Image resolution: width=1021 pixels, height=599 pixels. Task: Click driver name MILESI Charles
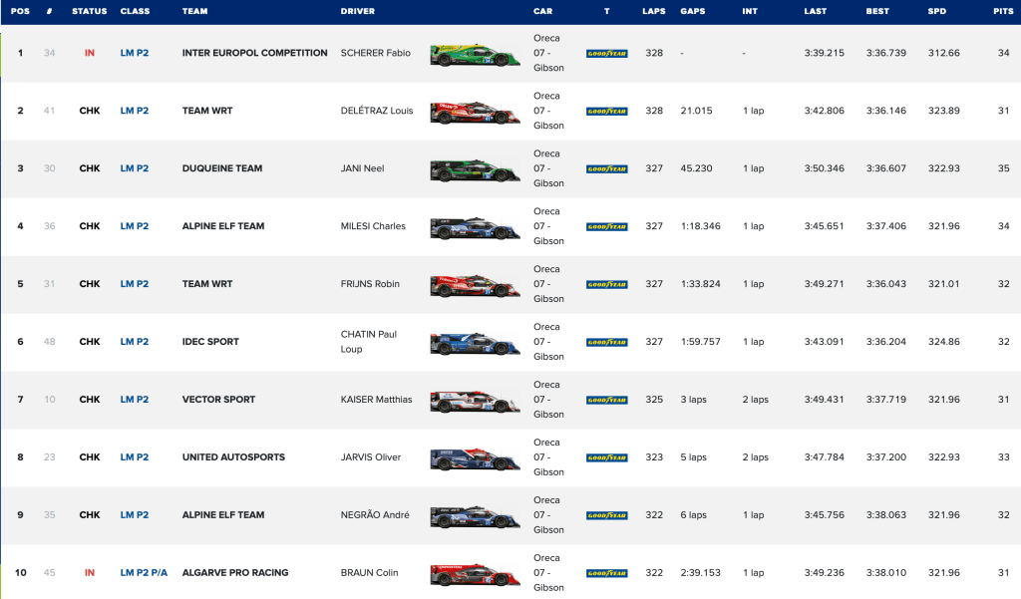373,226
